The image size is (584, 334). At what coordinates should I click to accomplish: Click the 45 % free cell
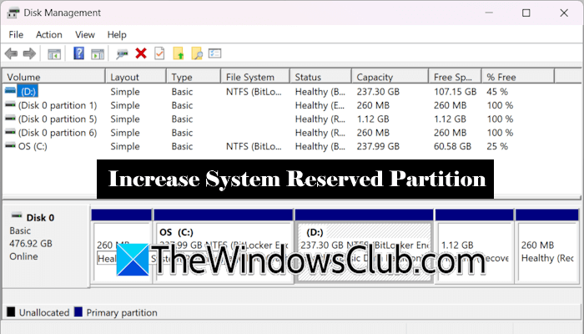coord(497,92)
